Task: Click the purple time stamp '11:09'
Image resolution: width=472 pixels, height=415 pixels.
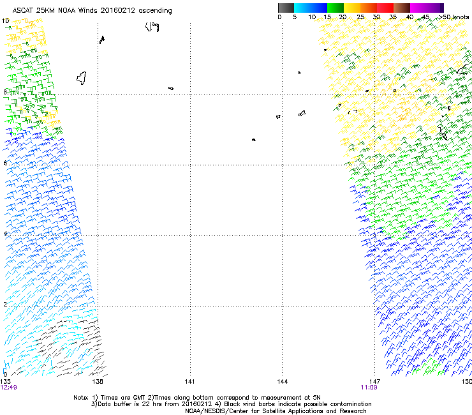Action: [x=369, y=388]
